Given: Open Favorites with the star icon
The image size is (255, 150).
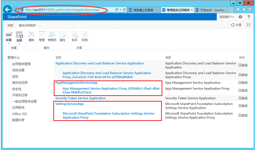Looking at the screenshot, I should [x=244, y=10].
